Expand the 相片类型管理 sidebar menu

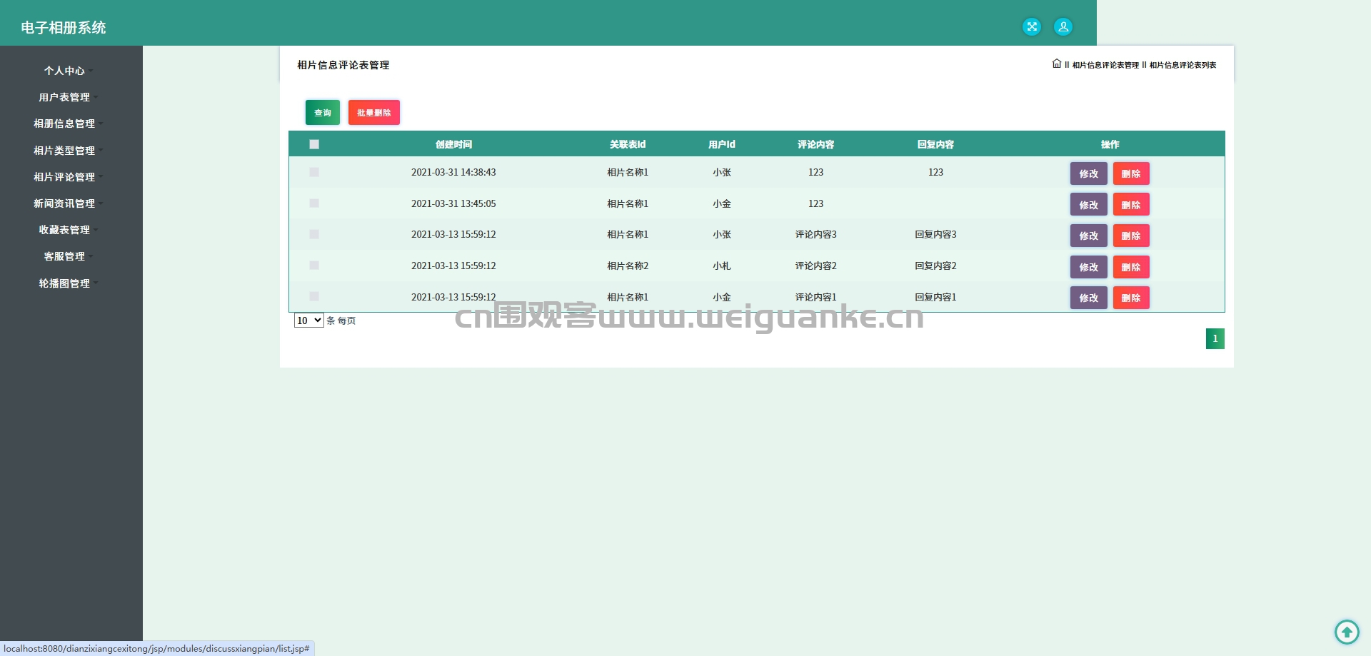click(x=69, y=151)
